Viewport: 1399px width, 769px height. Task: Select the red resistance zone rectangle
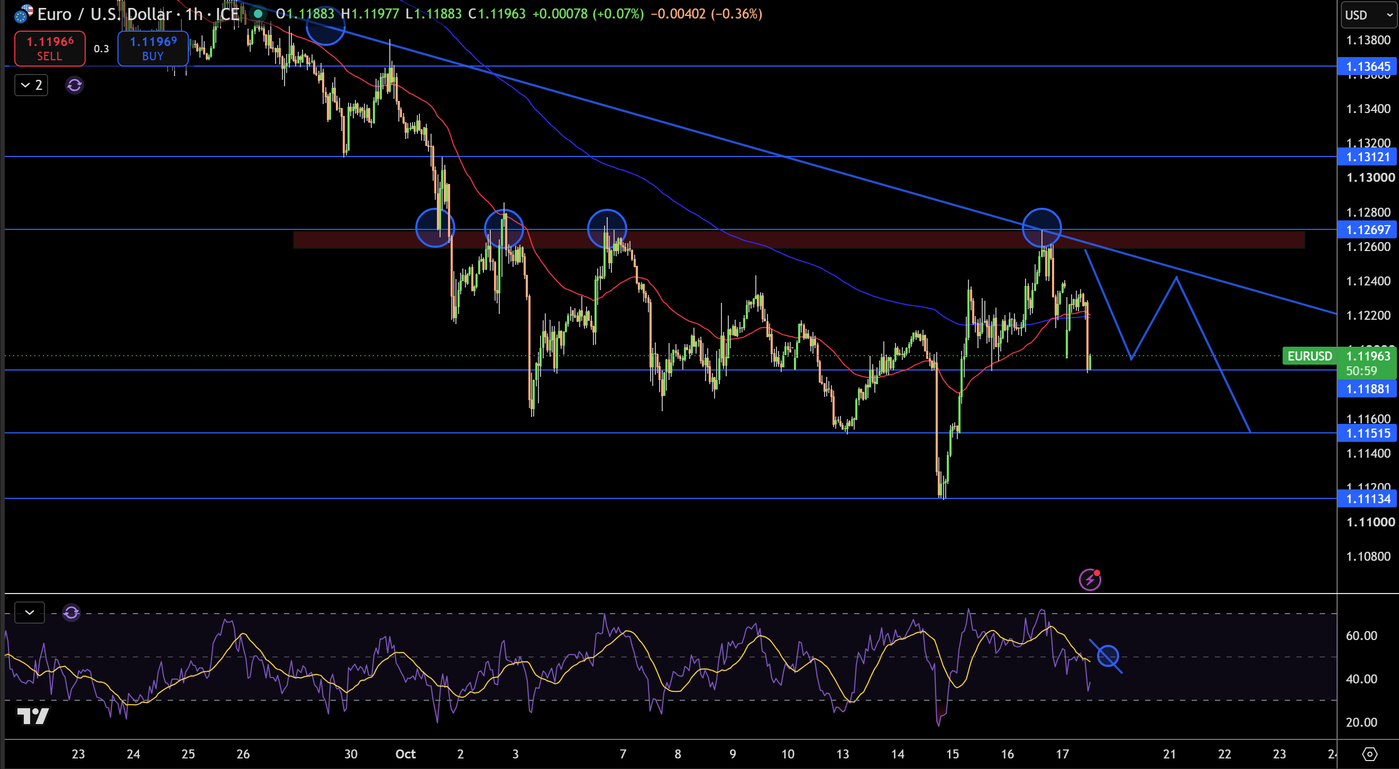click(x=798, y=240)
